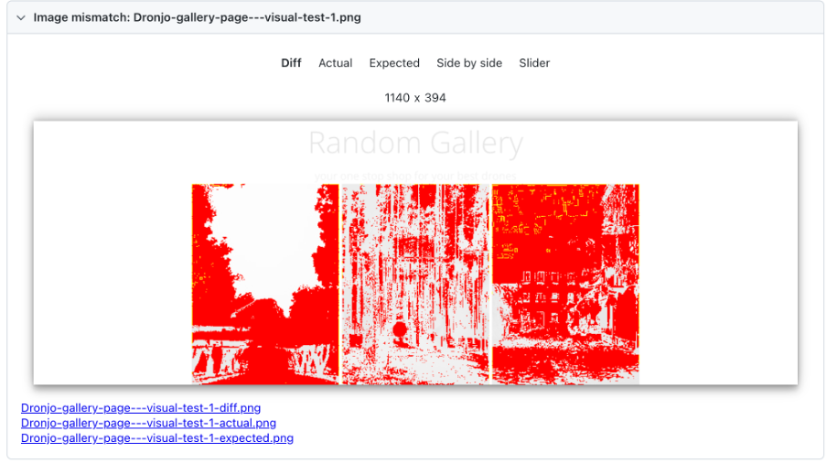Open the visual-test-1-actual.png link
The image size is (827, 463).
148,423
